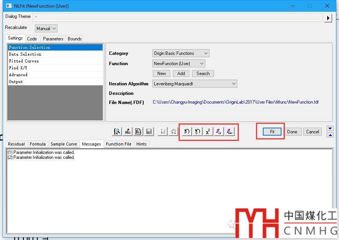Select Data Selection in settings list
This screenshot has height=240, width=339.
click(x=25, y=54)
